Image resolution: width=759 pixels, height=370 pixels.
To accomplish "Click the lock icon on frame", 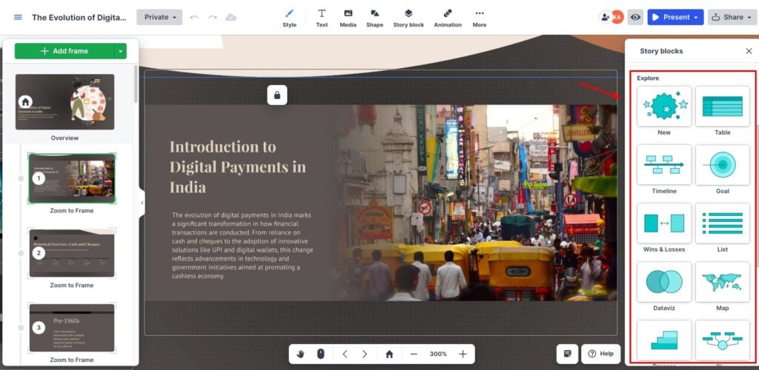I will click(277, 95).
